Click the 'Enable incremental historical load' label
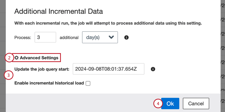The height and width of the screenshot is (112, 225). click(49, 83)
